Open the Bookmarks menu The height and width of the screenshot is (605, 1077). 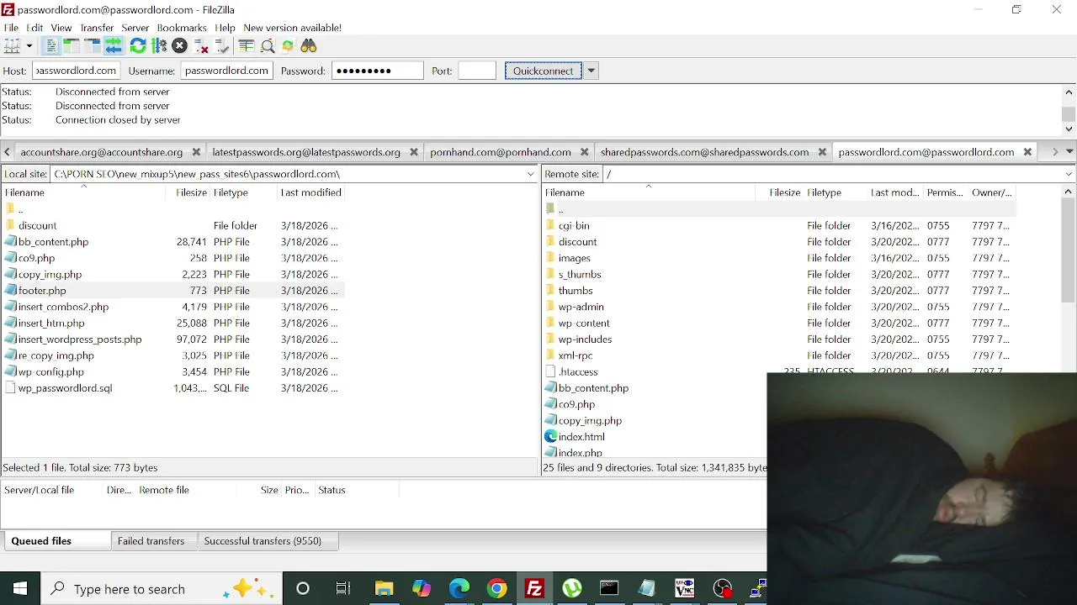182,28
